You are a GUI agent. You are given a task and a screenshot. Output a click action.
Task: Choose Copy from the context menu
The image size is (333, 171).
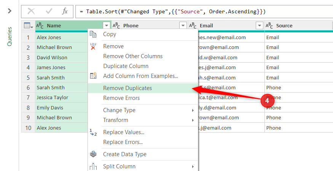click(x=143, y=34)
